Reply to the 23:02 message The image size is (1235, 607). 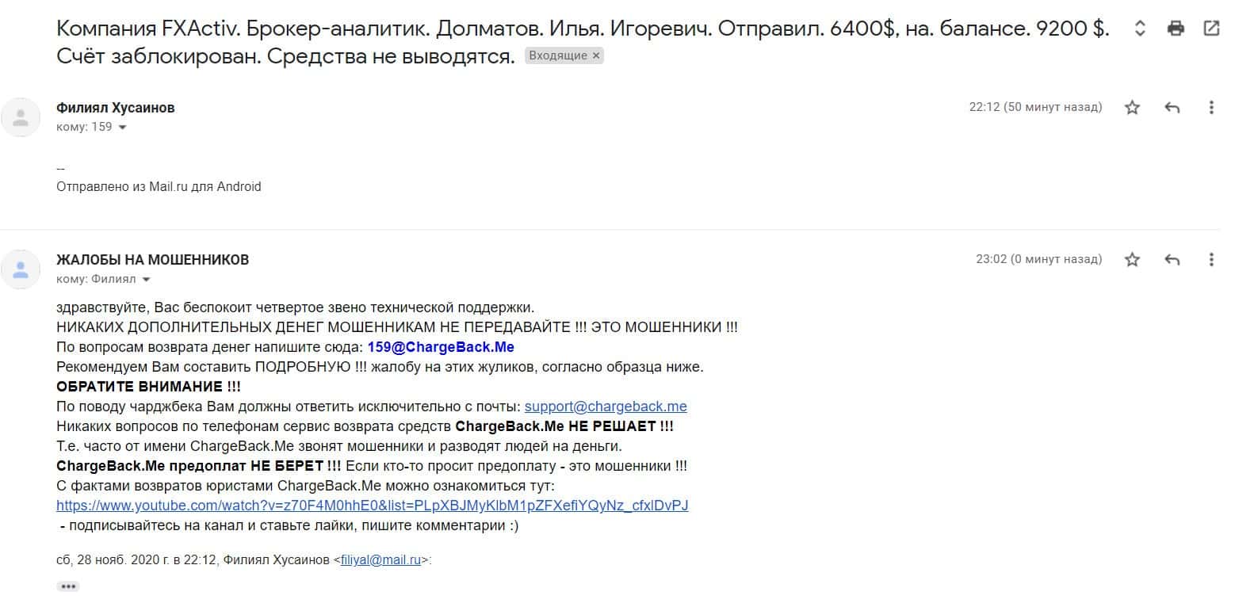pyautogui.click(x=1172, y=260)
